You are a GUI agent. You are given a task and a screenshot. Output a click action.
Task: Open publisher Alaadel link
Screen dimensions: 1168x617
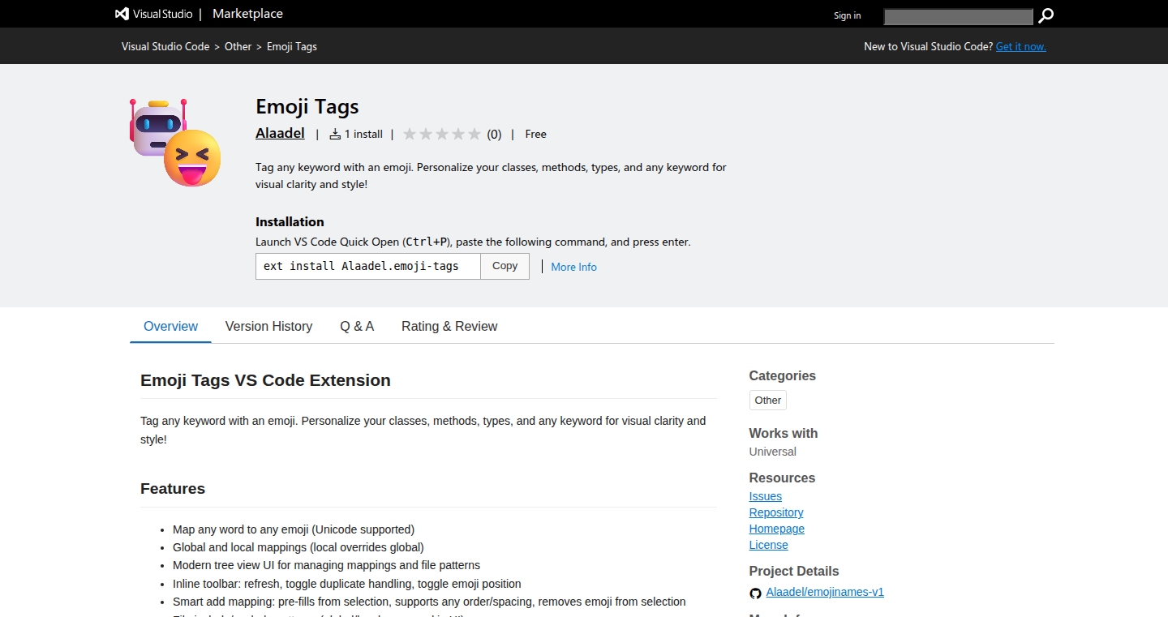click(280, 133)
